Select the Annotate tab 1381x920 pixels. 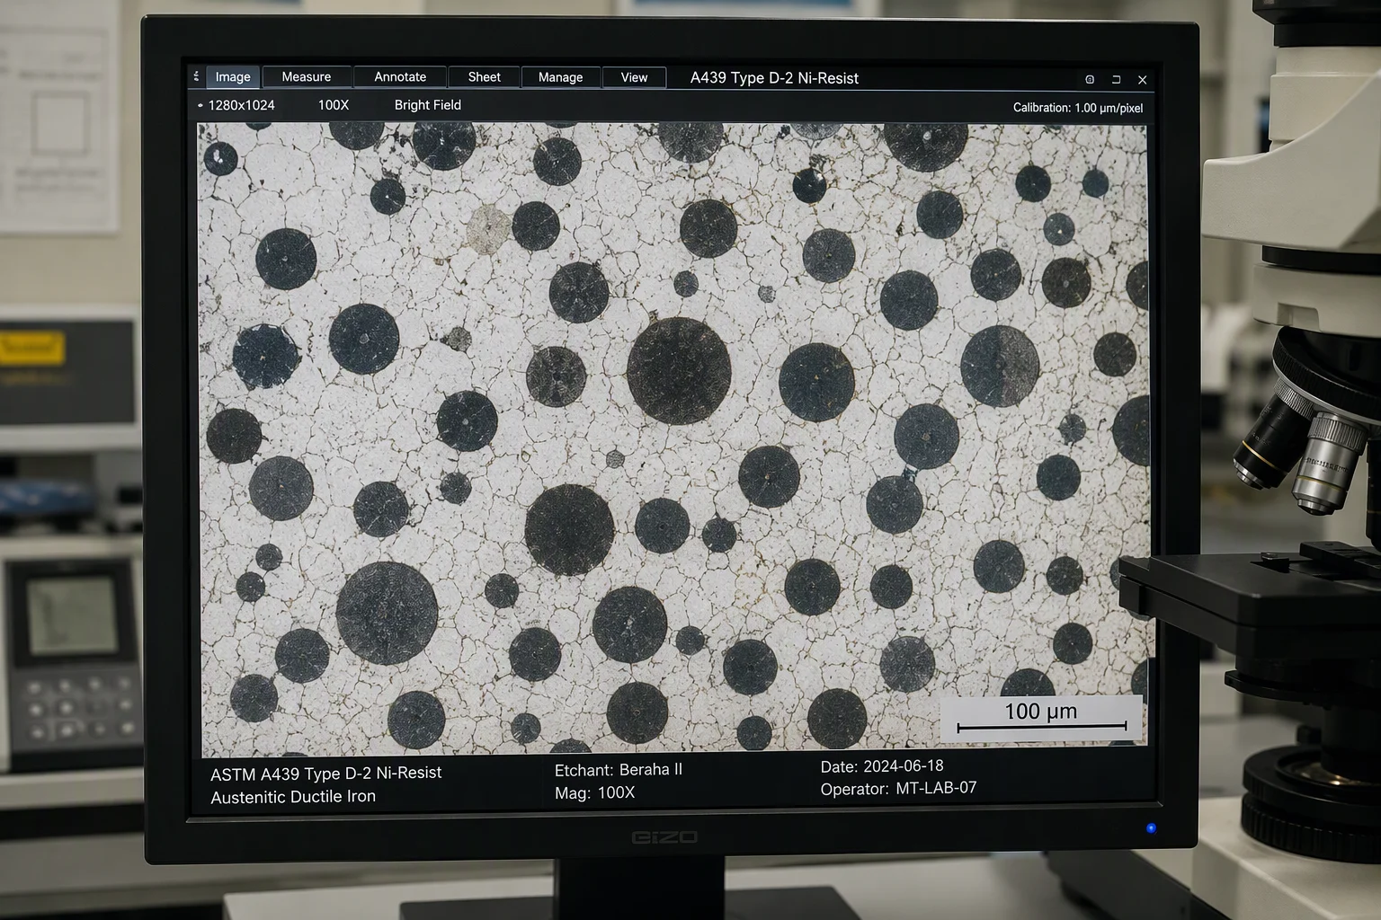click(x=400, y=77)
